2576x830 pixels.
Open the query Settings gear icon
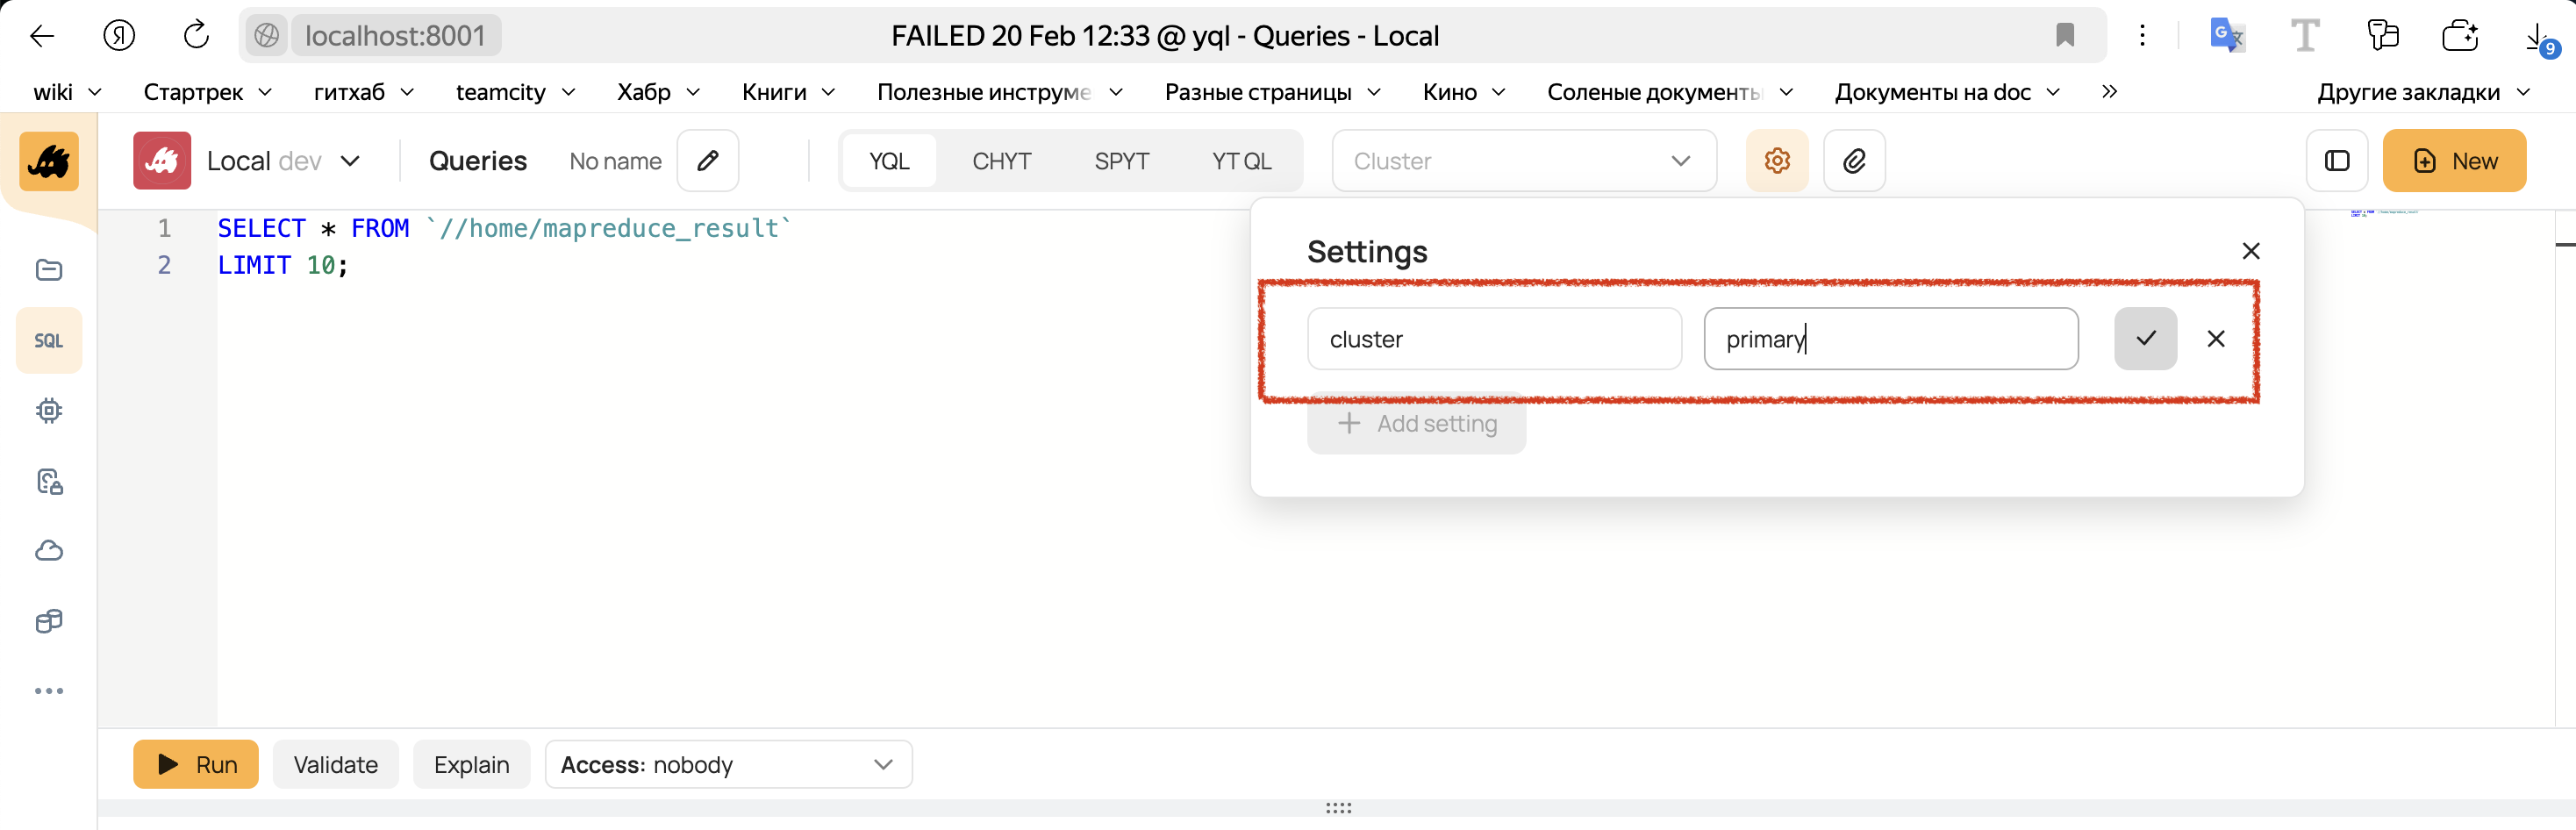(1776, 160)
